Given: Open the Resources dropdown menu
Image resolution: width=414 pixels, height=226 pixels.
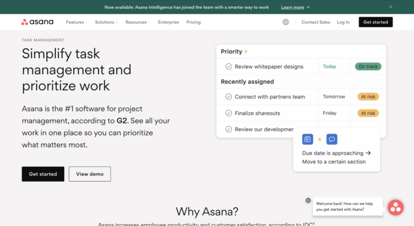Looking at the screenshot, I should [x=138, y=22].
